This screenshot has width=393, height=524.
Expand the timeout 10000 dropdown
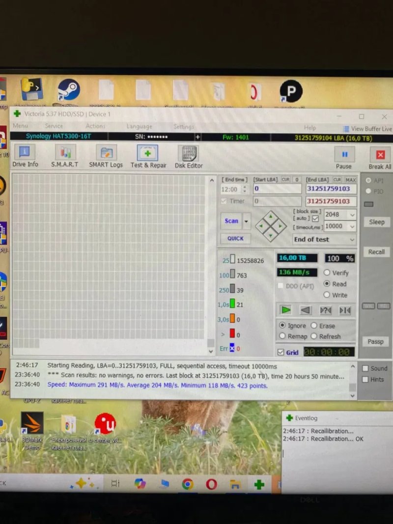point(352,226)
